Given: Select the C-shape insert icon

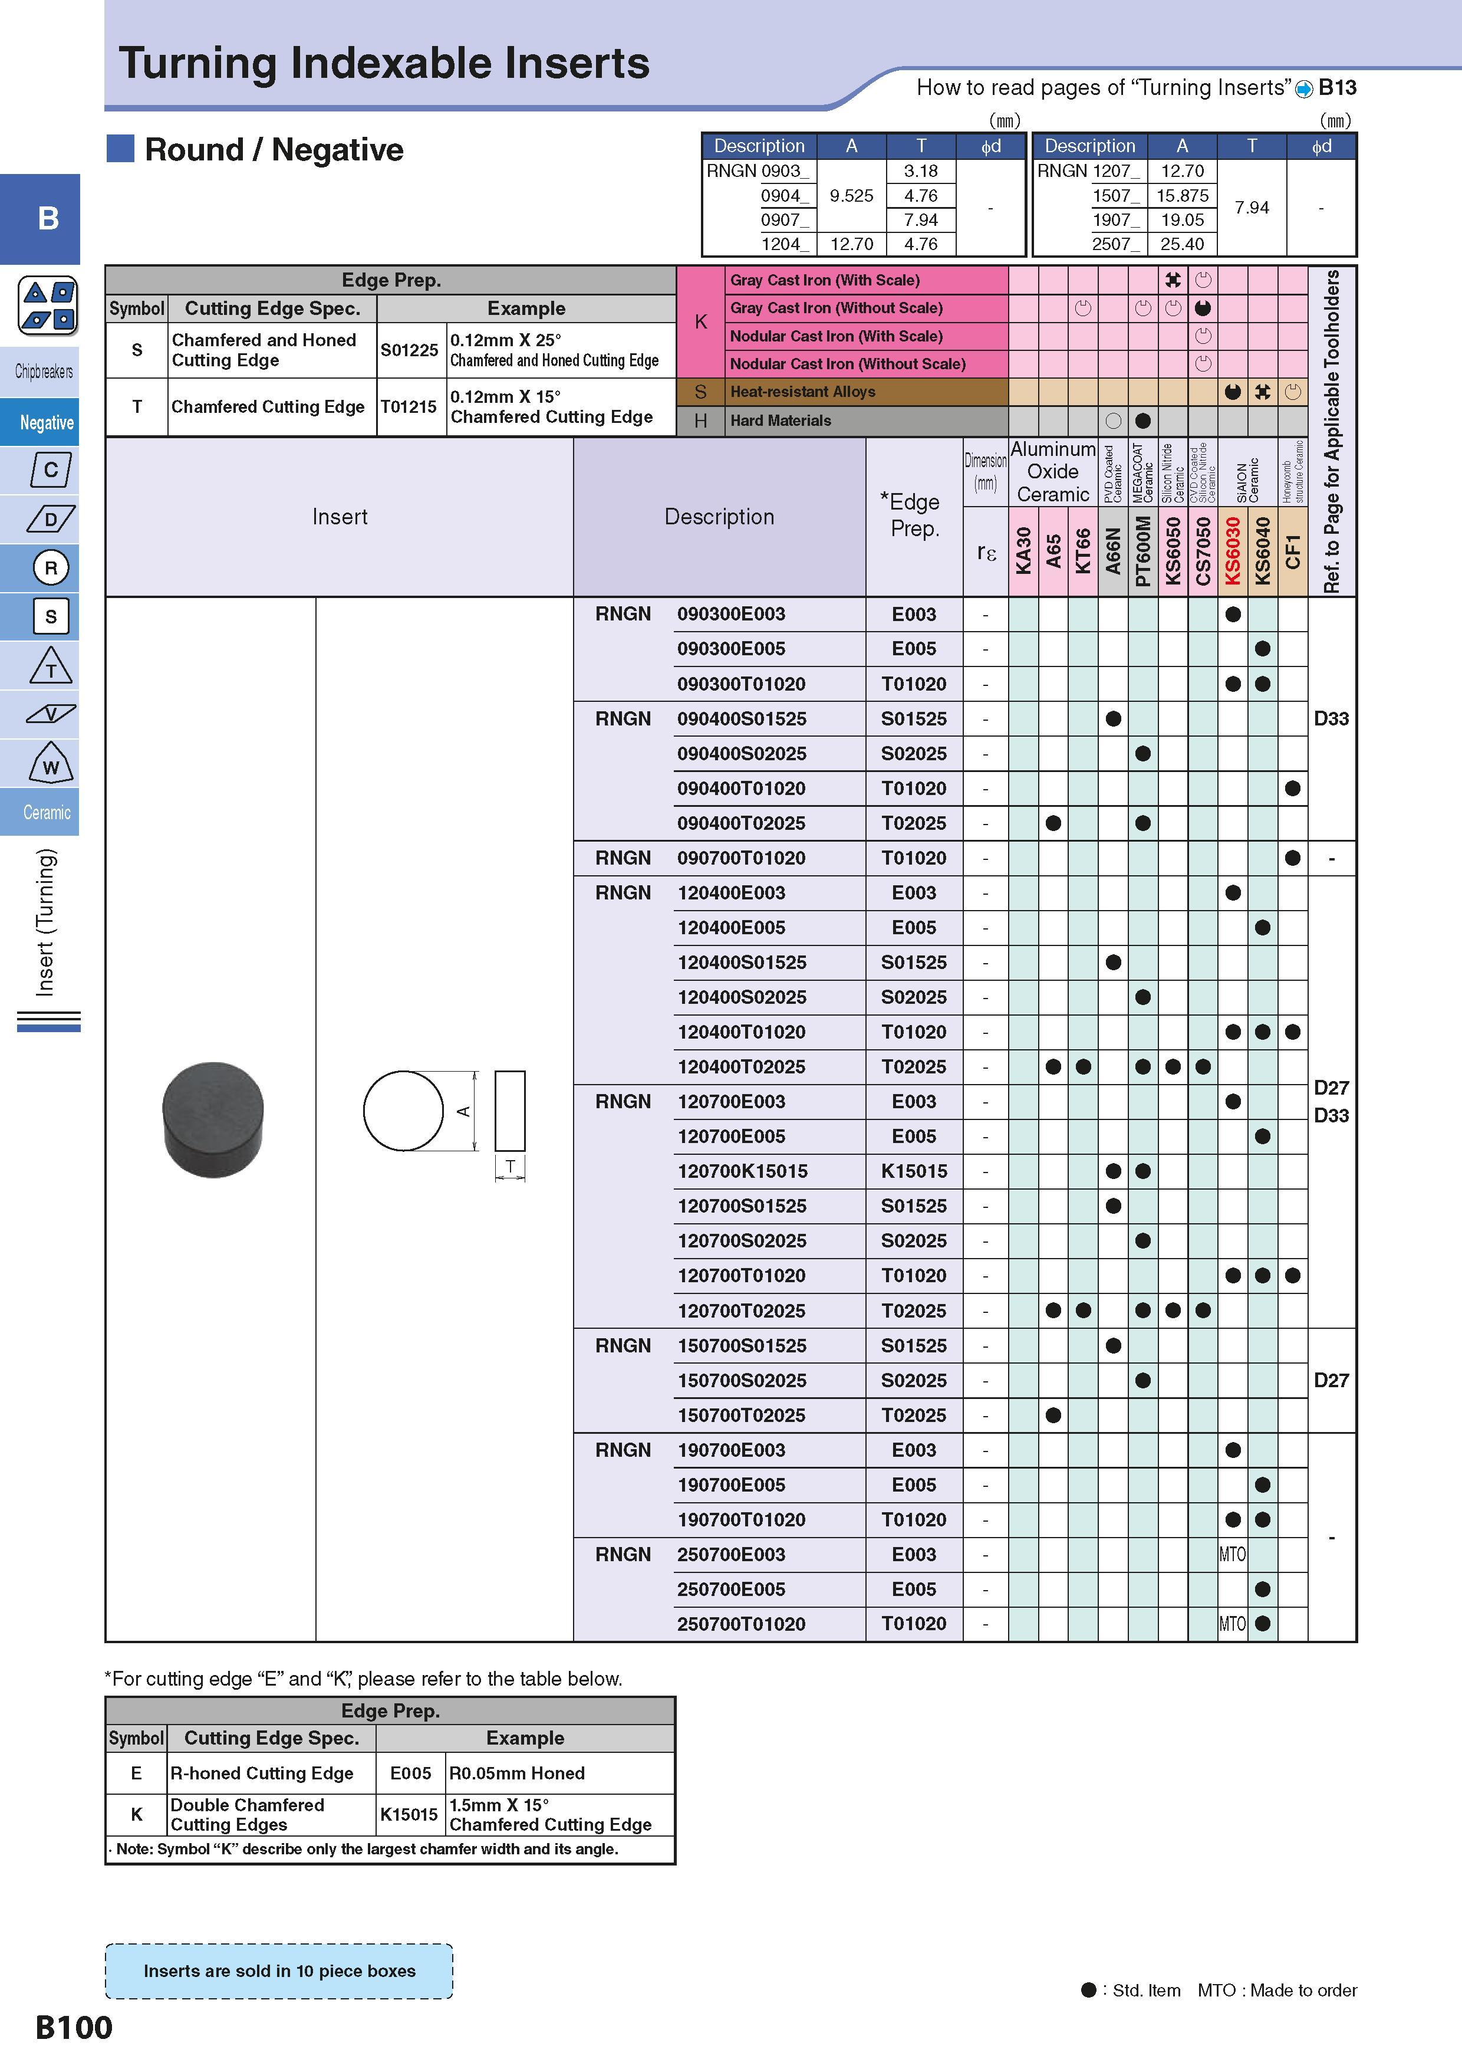Looking at the screenshot, I should coord(51,469).
